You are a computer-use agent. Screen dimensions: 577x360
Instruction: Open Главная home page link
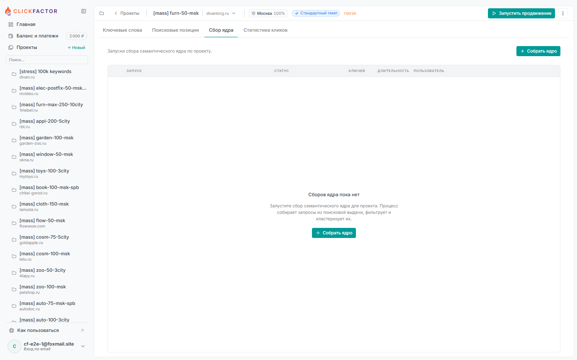click(x=26, y=24)
